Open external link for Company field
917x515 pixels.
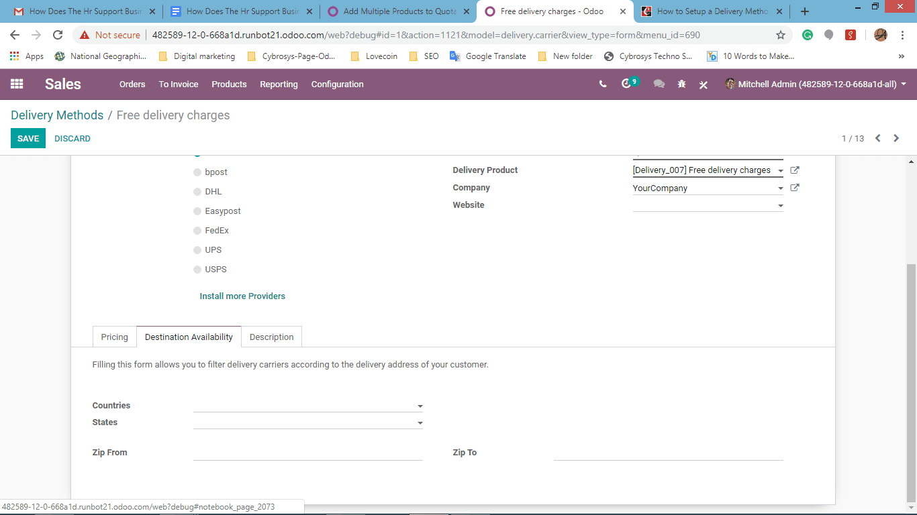tap(795, 188)
